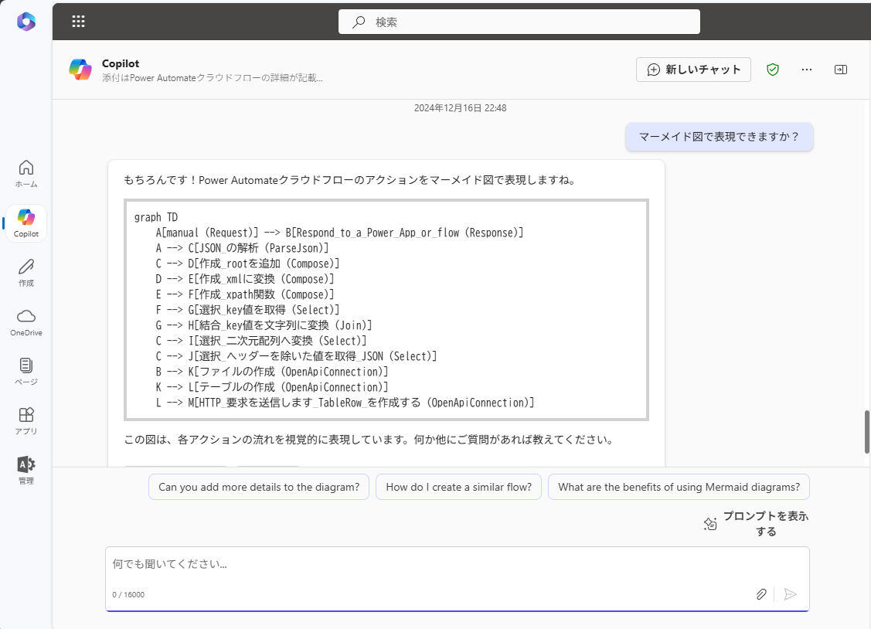The width and height of the screenshot is (871, 629).
Task: Click the code line 'B --> K[ファイルの作成 (OpenApiConnection)]'
Action: pos(271,372)
